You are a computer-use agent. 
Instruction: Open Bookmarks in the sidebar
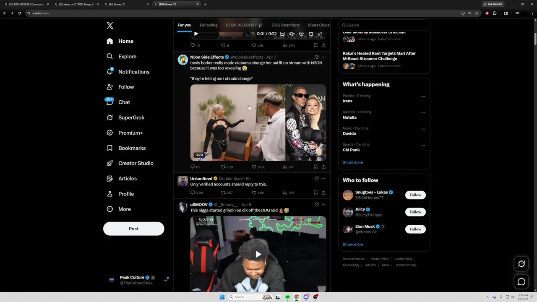click(x=126, y=148)
